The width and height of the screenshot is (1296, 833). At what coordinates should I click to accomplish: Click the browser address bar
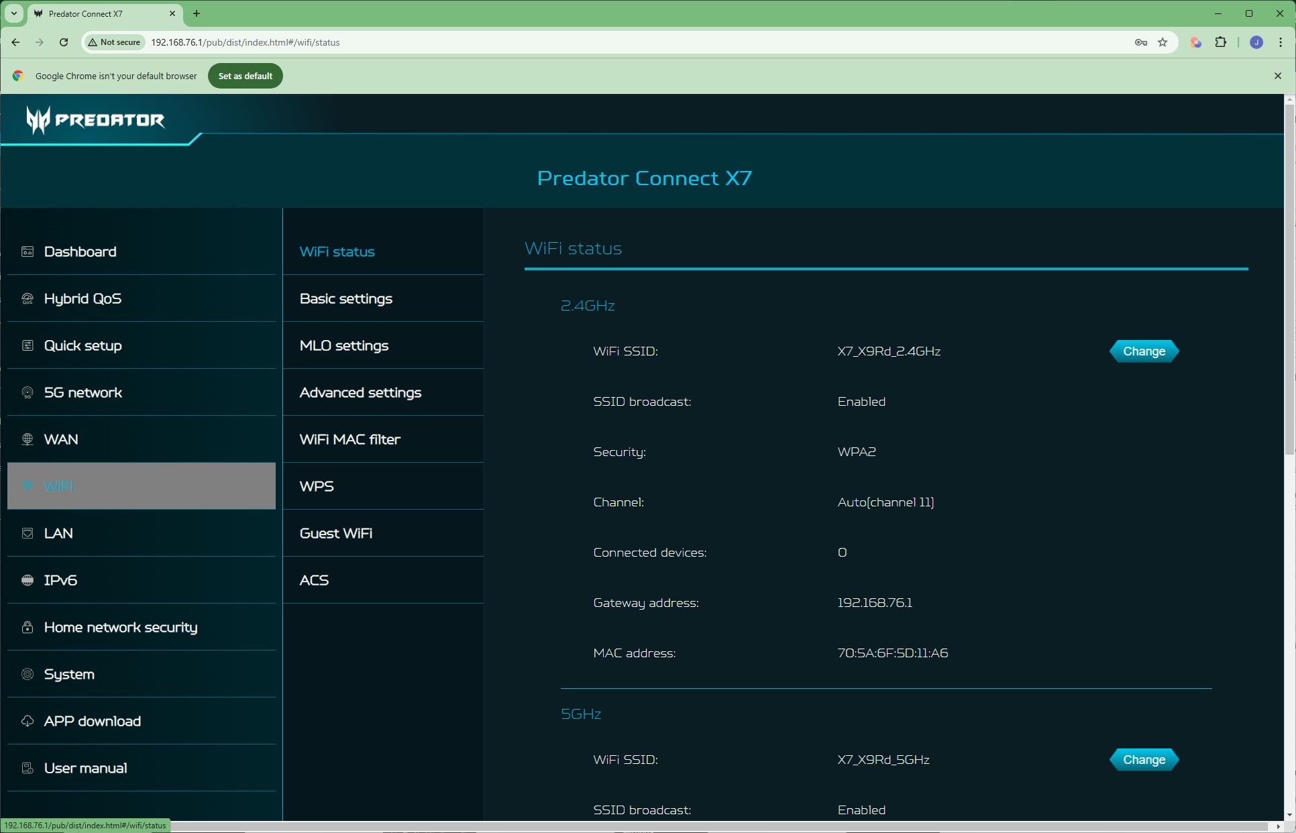pyautogui.click(x=604, y=42)
